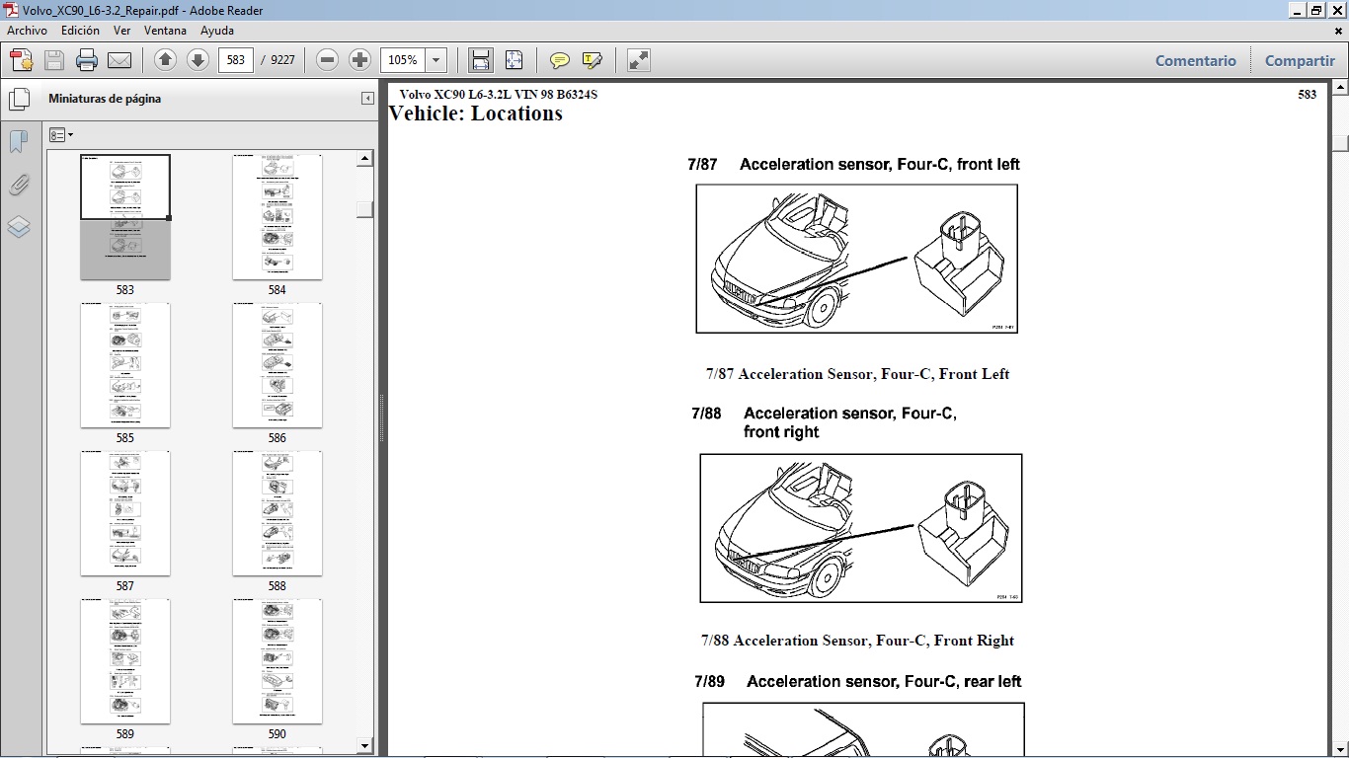Print the document using the printer icon

click(87, 60)
